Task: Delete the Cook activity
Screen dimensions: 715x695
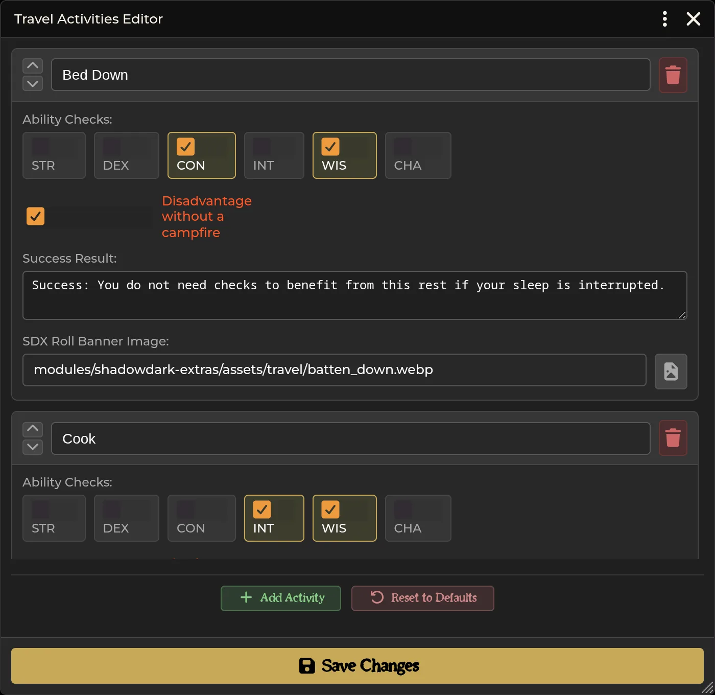Action: 673,438
